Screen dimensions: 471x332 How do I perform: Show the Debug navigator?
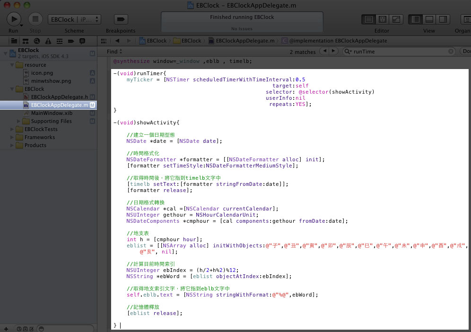pyautogui.click(x=60, y=41)
